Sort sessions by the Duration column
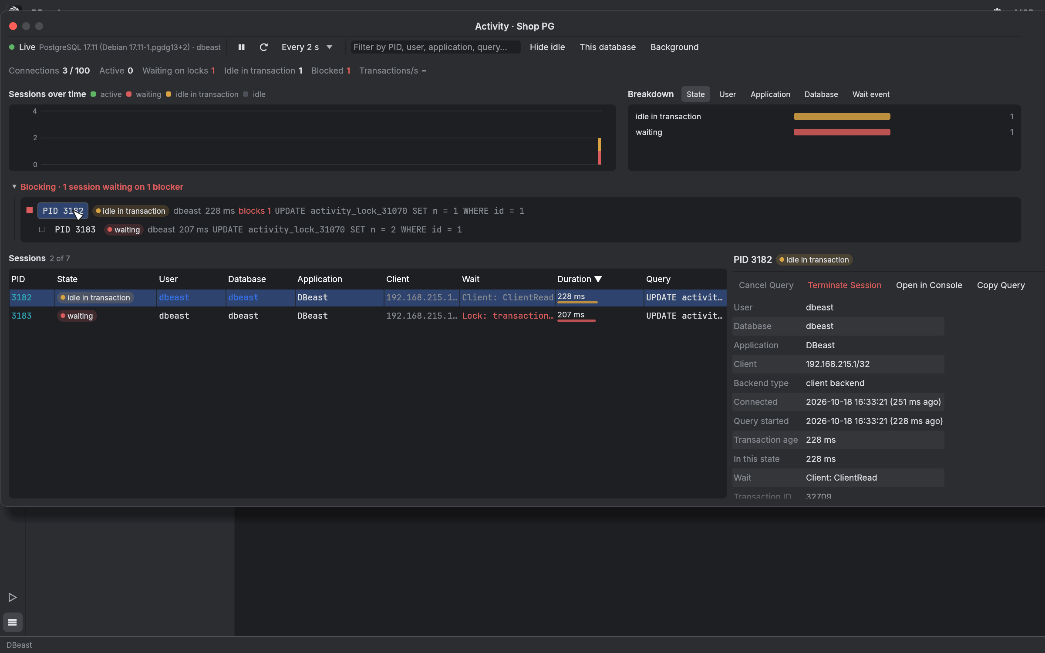Screen dimensions: 1045x653 [579, 279]
